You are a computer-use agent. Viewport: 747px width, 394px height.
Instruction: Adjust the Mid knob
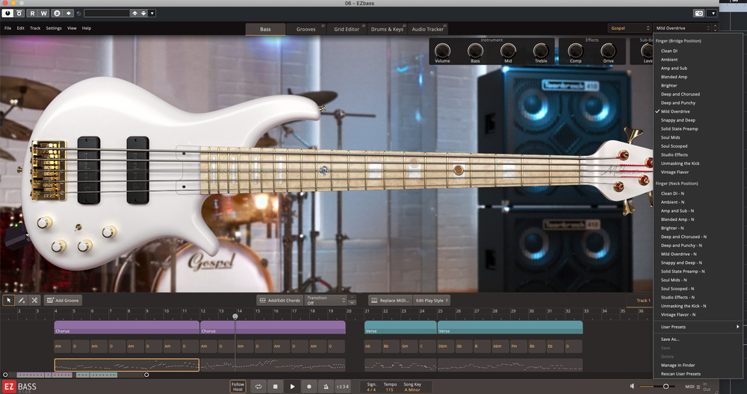pyautogui.click(x=508, y=50)
